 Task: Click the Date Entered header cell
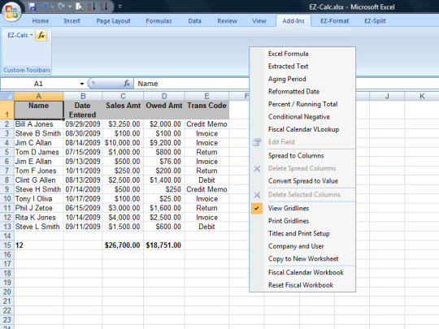(83, 110)
